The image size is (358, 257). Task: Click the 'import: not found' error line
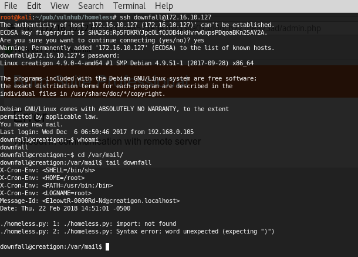88,223
